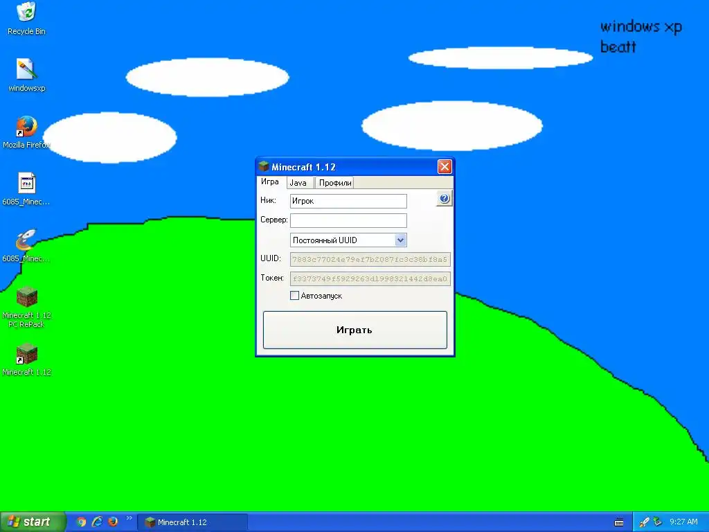Open Firefox from the quick launch bar
Screen dimensions: 709x532
(x=113, y=522)
